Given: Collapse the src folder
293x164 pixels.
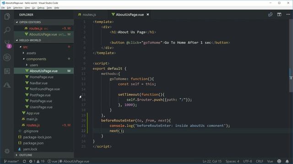Looking at the screenshot, I should [44, 47].
